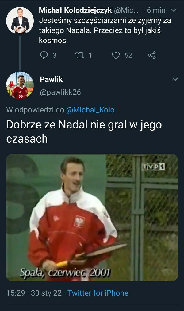View the 3 replies count
Image resolution: width=184 pixels, height=311 pixels.
coord(54,55)
